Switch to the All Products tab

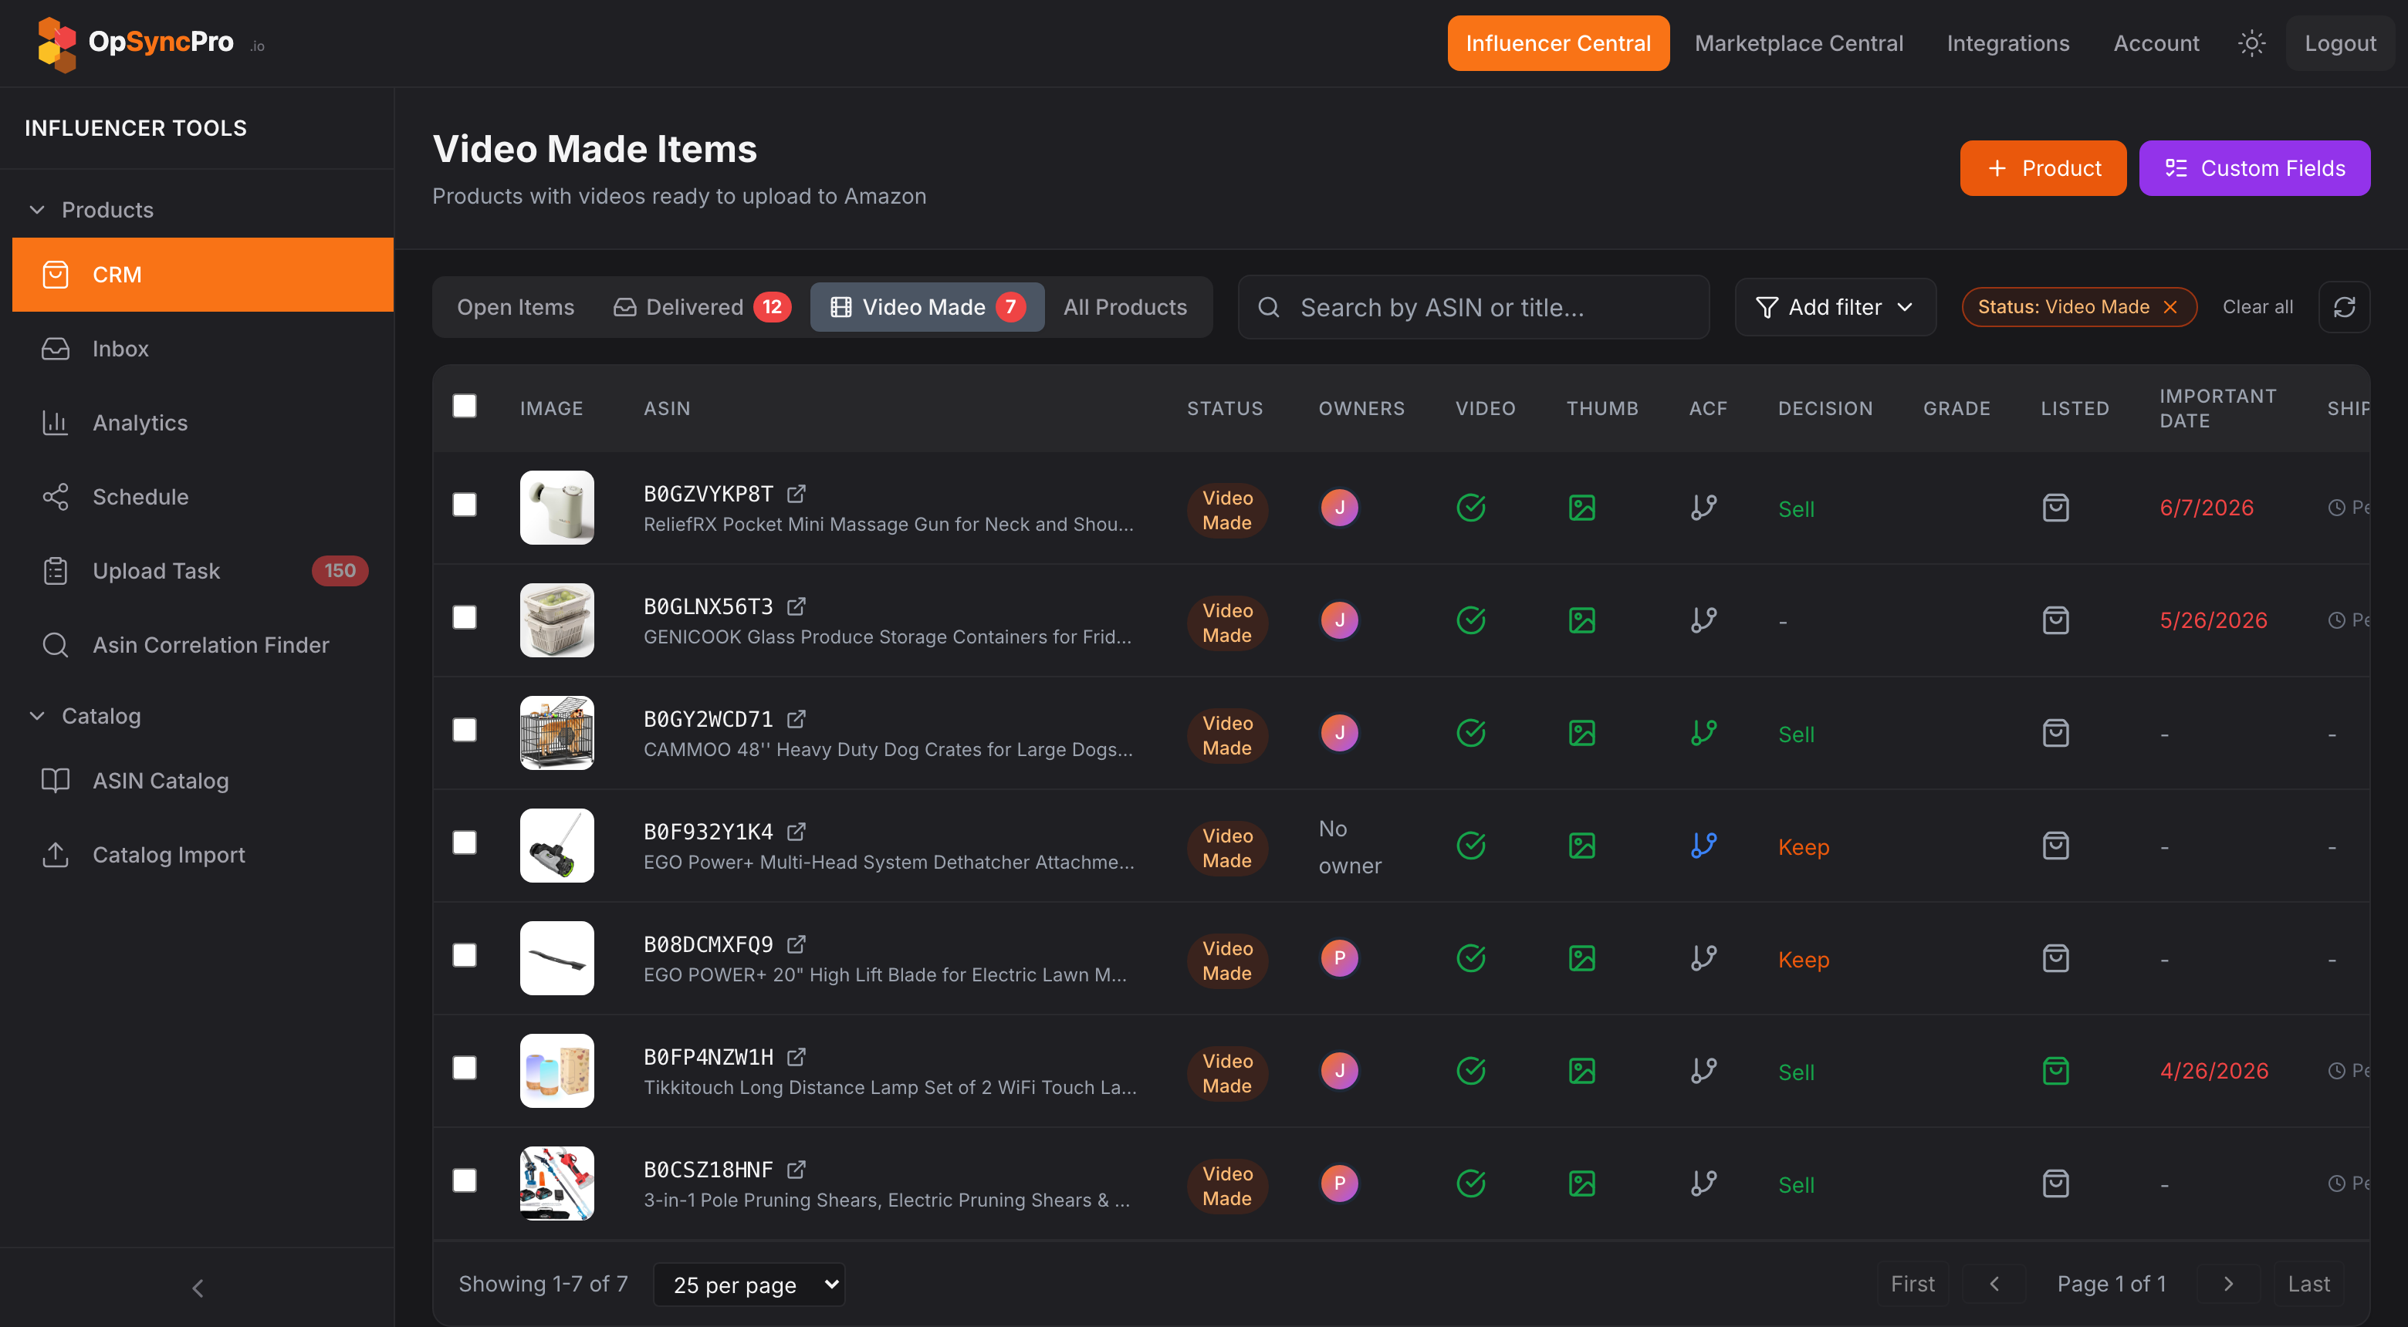pos(1125,306)
